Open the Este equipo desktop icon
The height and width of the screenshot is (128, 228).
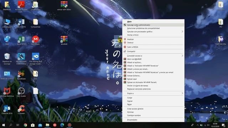pos(7,23)
